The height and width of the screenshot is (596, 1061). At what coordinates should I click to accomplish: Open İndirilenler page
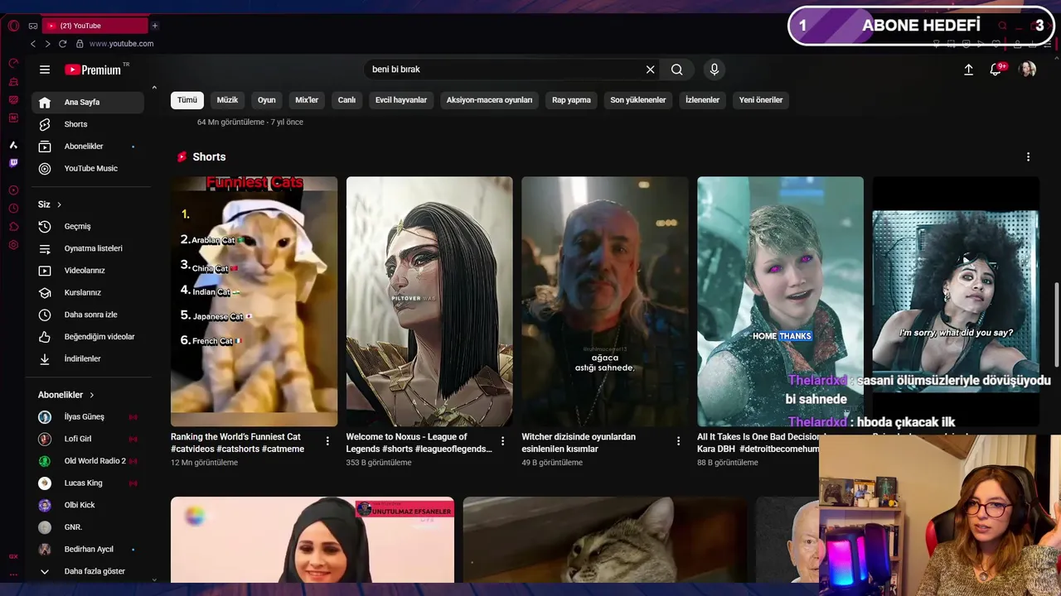[88, 358]
